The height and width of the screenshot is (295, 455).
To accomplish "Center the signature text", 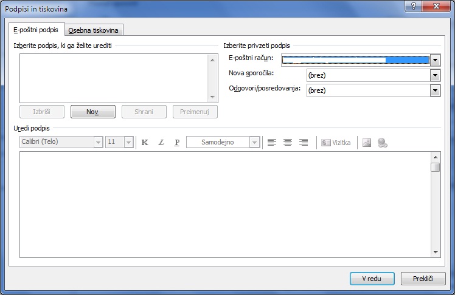I will [x=288, y=143].
